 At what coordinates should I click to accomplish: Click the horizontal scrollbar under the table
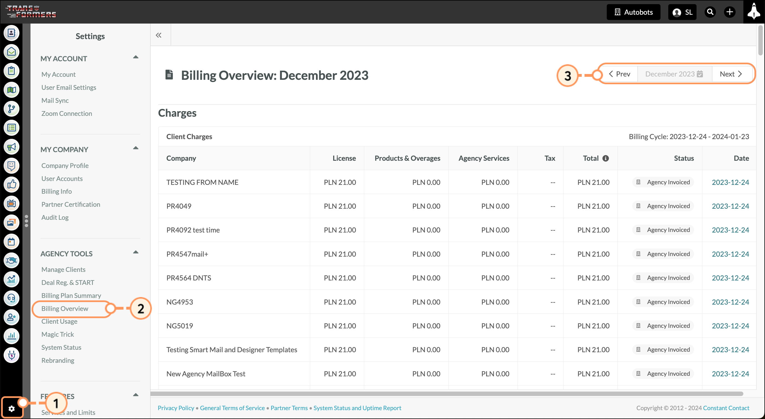point(447,394)
